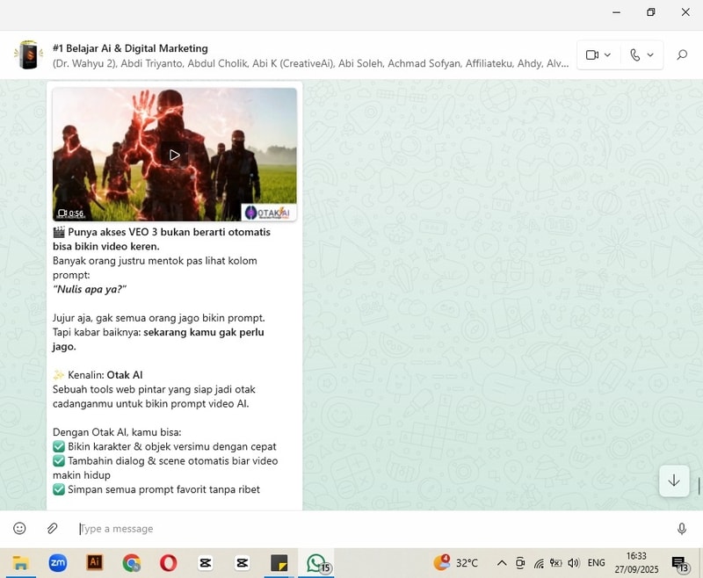Image resolution: width=703 pixels, height=578 pixels.
Task: Click "Sebuah tools web pintar yang siap jadi otak"
Action: tap(154, 389)
